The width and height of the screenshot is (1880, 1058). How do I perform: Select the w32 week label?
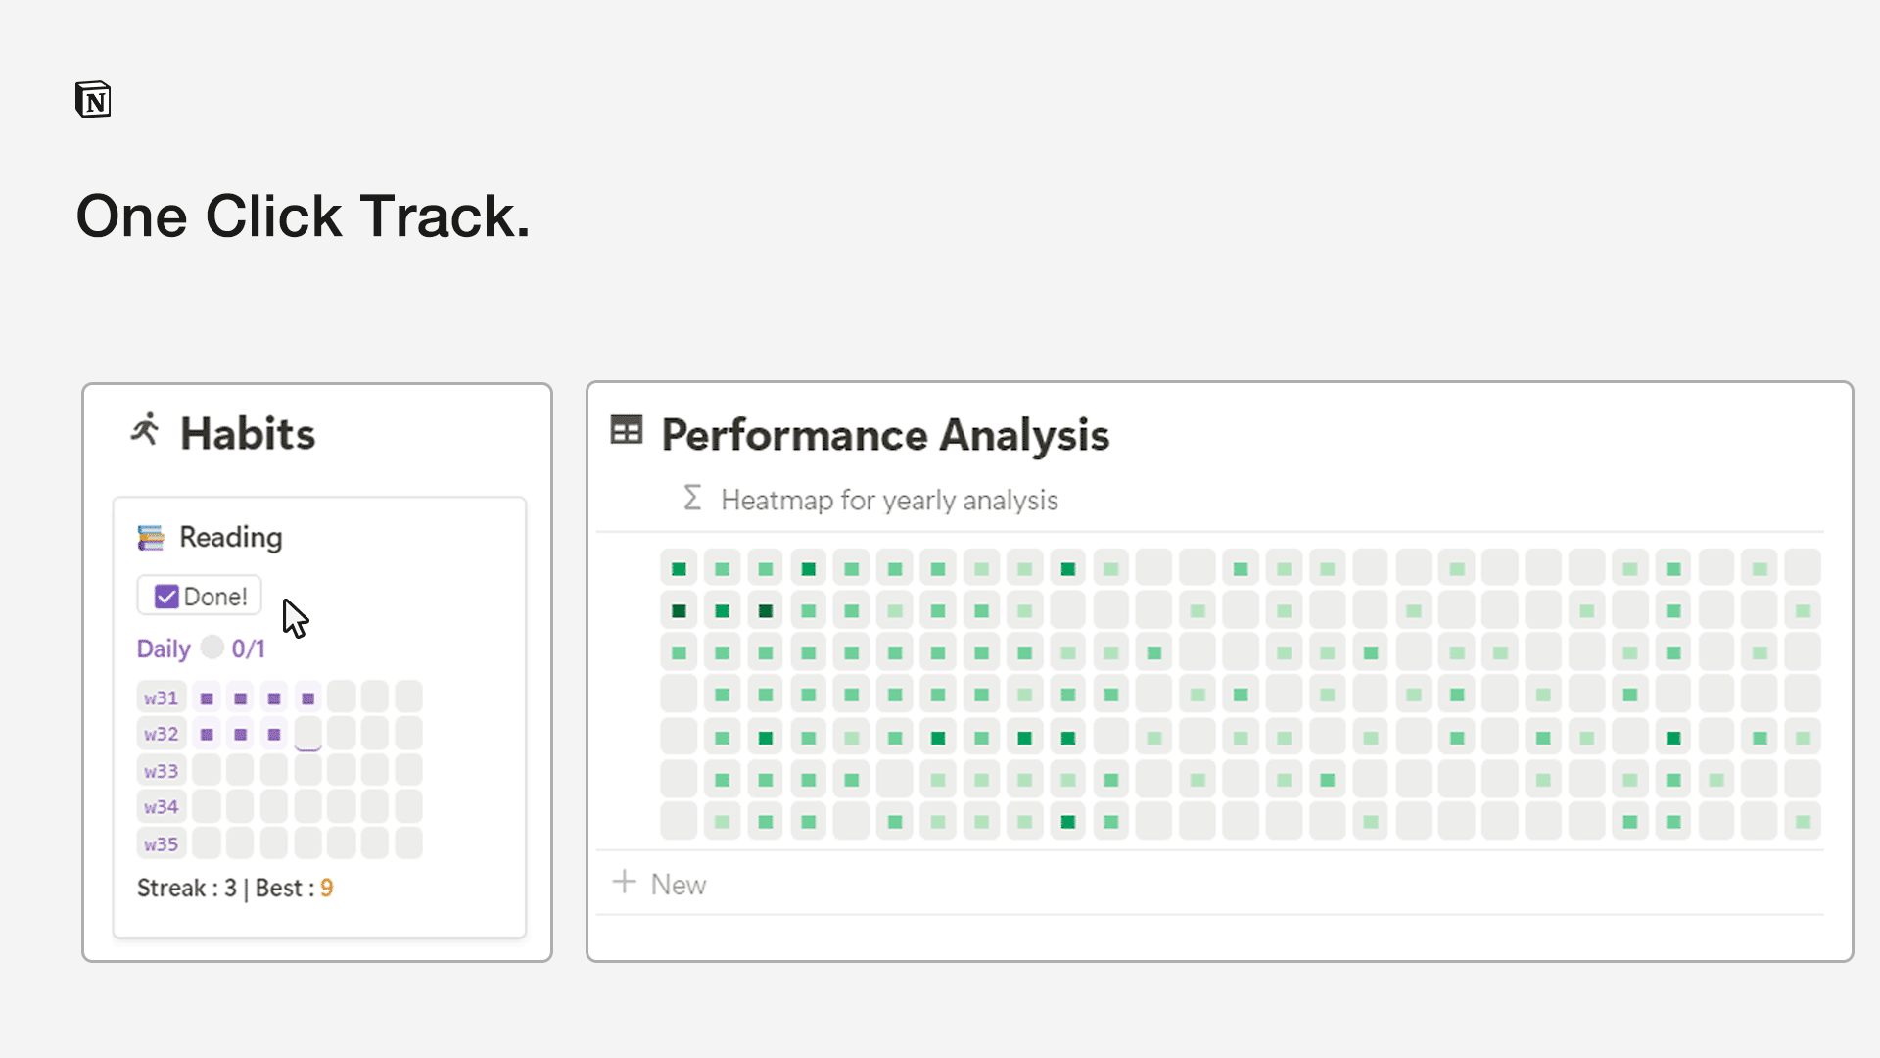(162, 734)
